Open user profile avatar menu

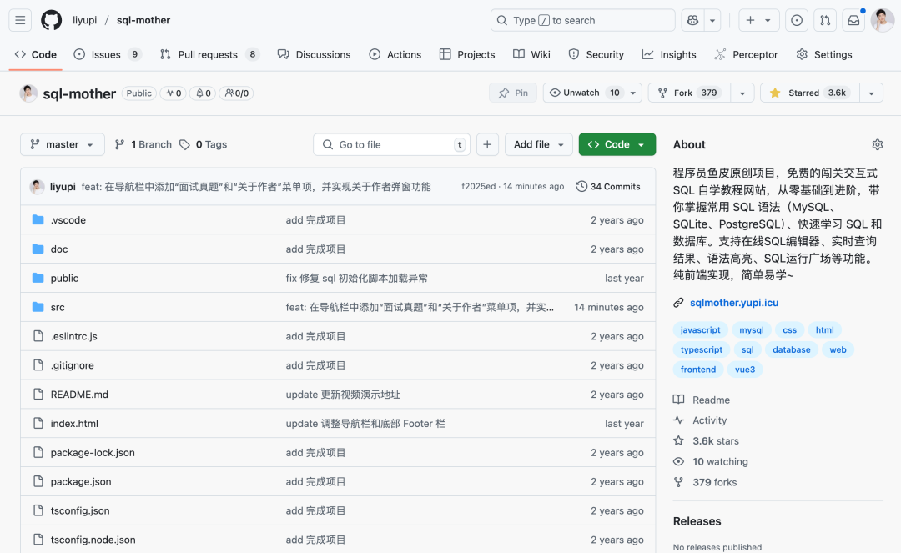click(x=882, y=20)
